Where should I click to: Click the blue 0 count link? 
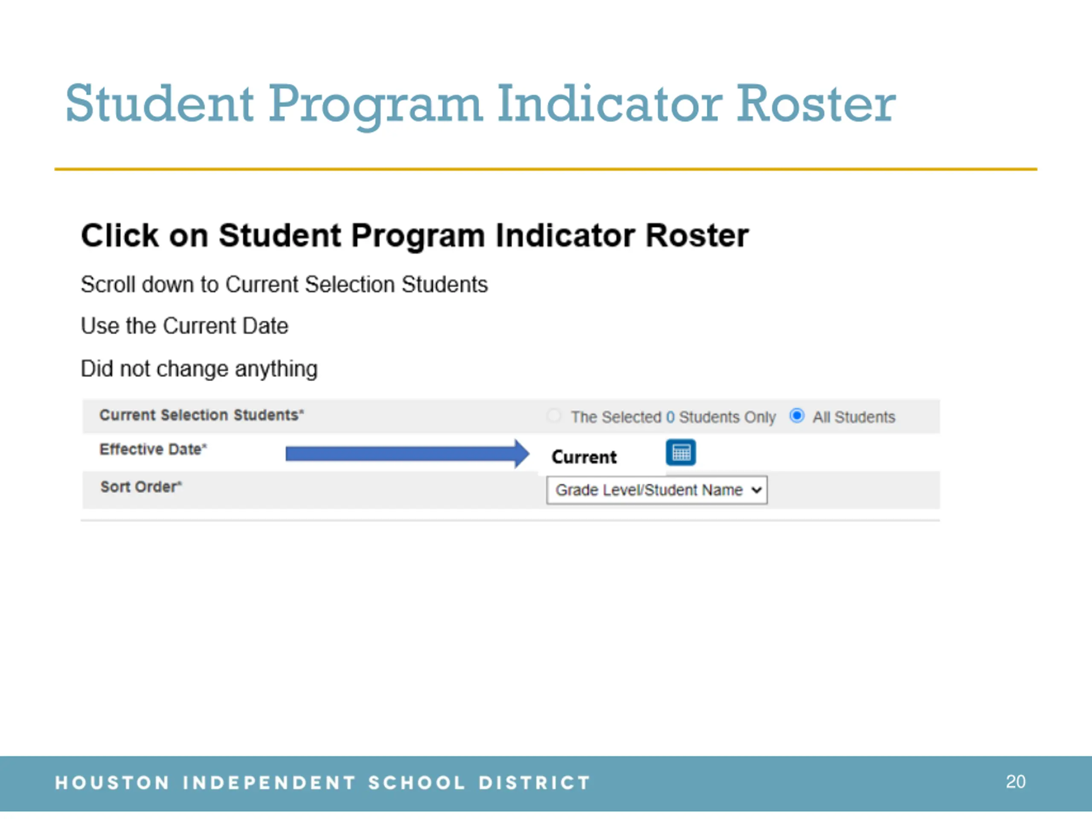pos(670,417)
